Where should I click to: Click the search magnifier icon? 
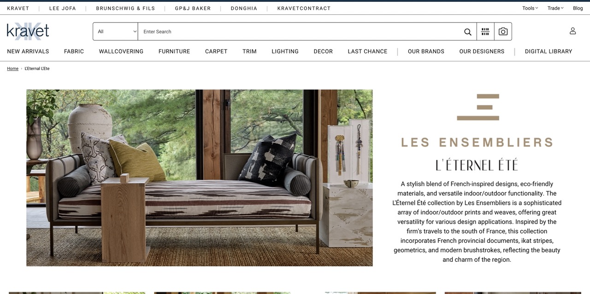[467, 32]
